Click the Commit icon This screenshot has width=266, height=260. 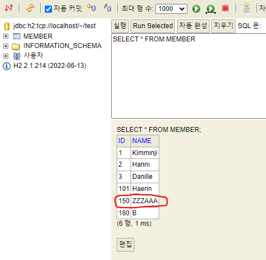point(107,8)
